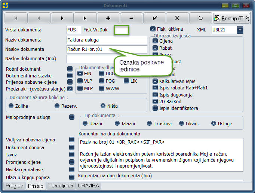Cancel changes with X icon
The height and width of the screenshot is (193, 255).
[x=177, y=18]
